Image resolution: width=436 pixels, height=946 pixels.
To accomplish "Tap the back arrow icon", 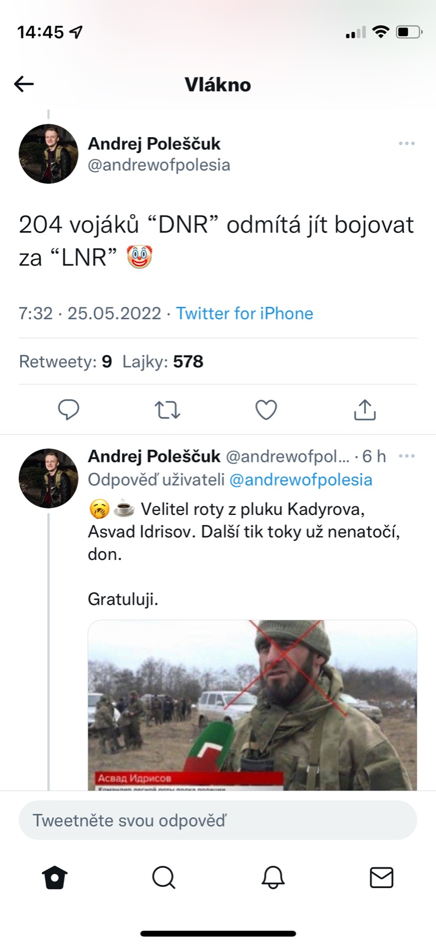I will (x=24, y=84).
